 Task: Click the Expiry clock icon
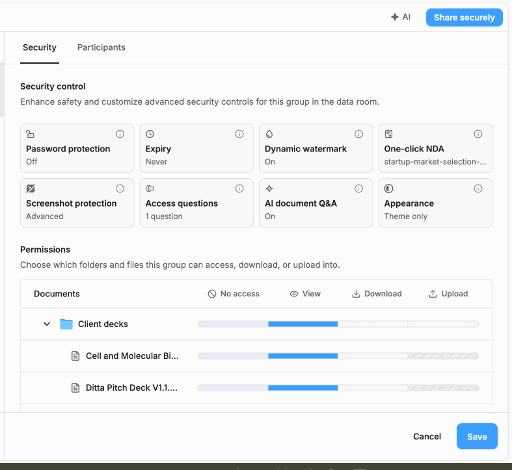click(150, 134)
